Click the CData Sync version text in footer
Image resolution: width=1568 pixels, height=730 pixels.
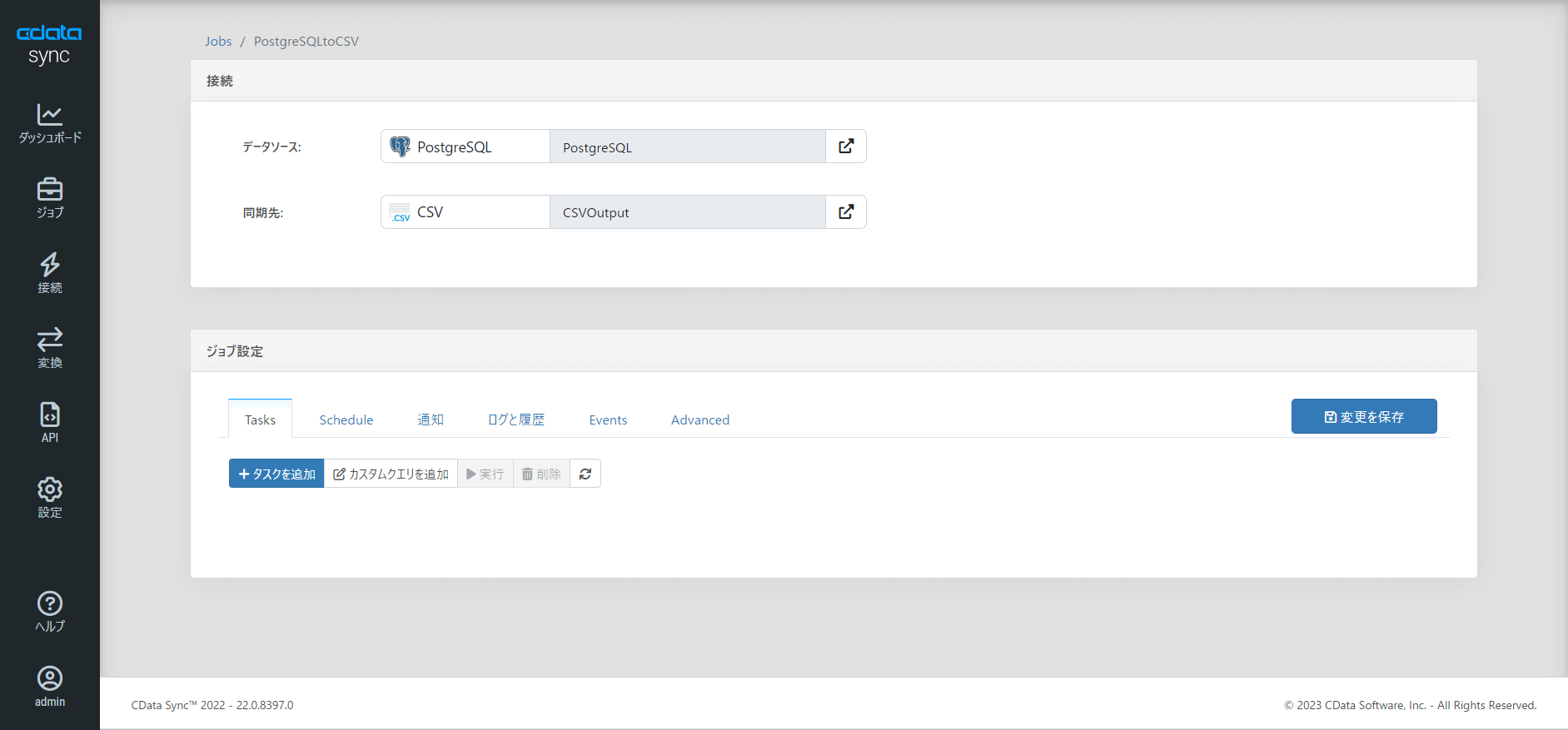(x=212, y=705)
